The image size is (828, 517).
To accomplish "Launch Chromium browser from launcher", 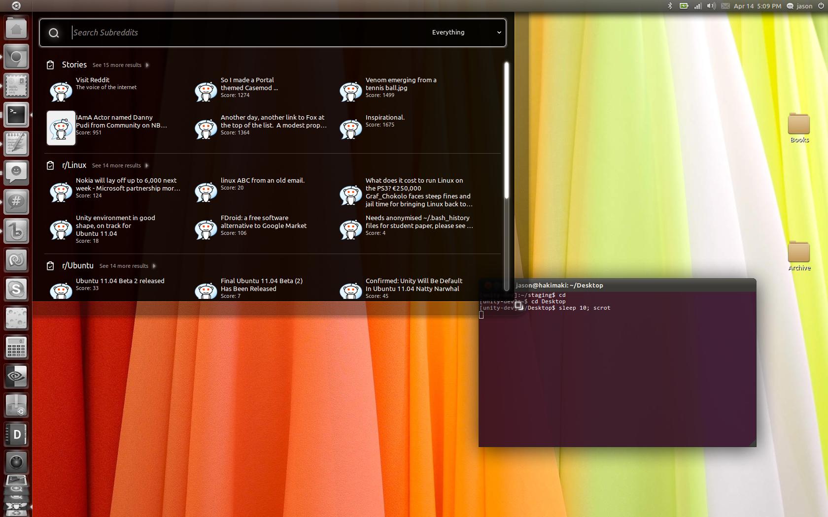I will click(16, 57).
